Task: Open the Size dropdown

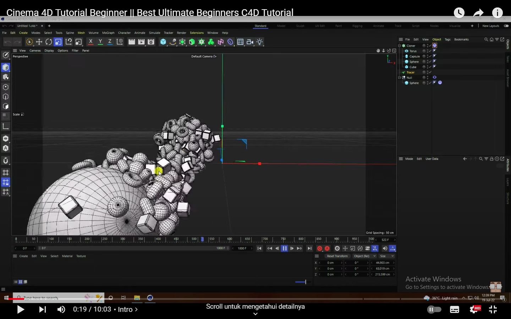Action: coord(387,256)
